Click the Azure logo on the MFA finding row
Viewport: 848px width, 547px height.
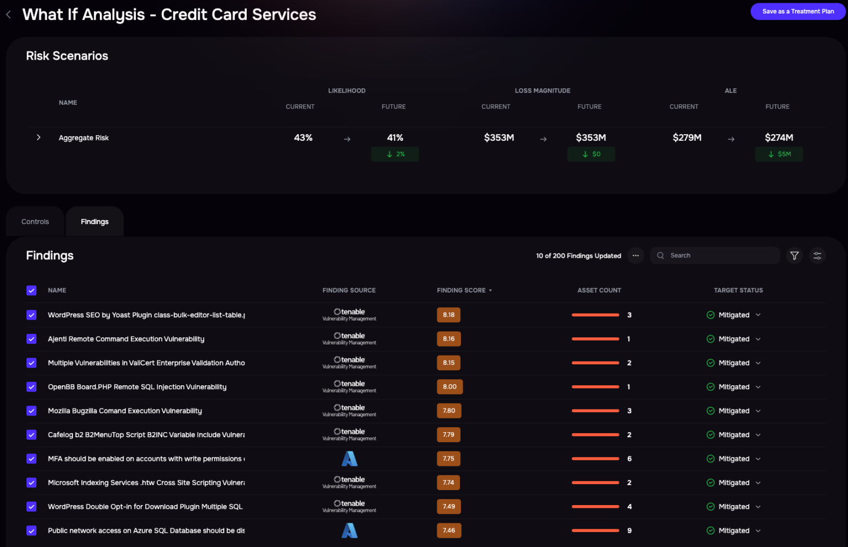pos(349,459)
